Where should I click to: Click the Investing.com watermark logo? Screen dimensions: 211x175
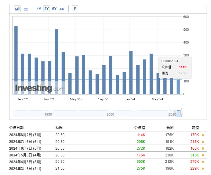[39, 89]
